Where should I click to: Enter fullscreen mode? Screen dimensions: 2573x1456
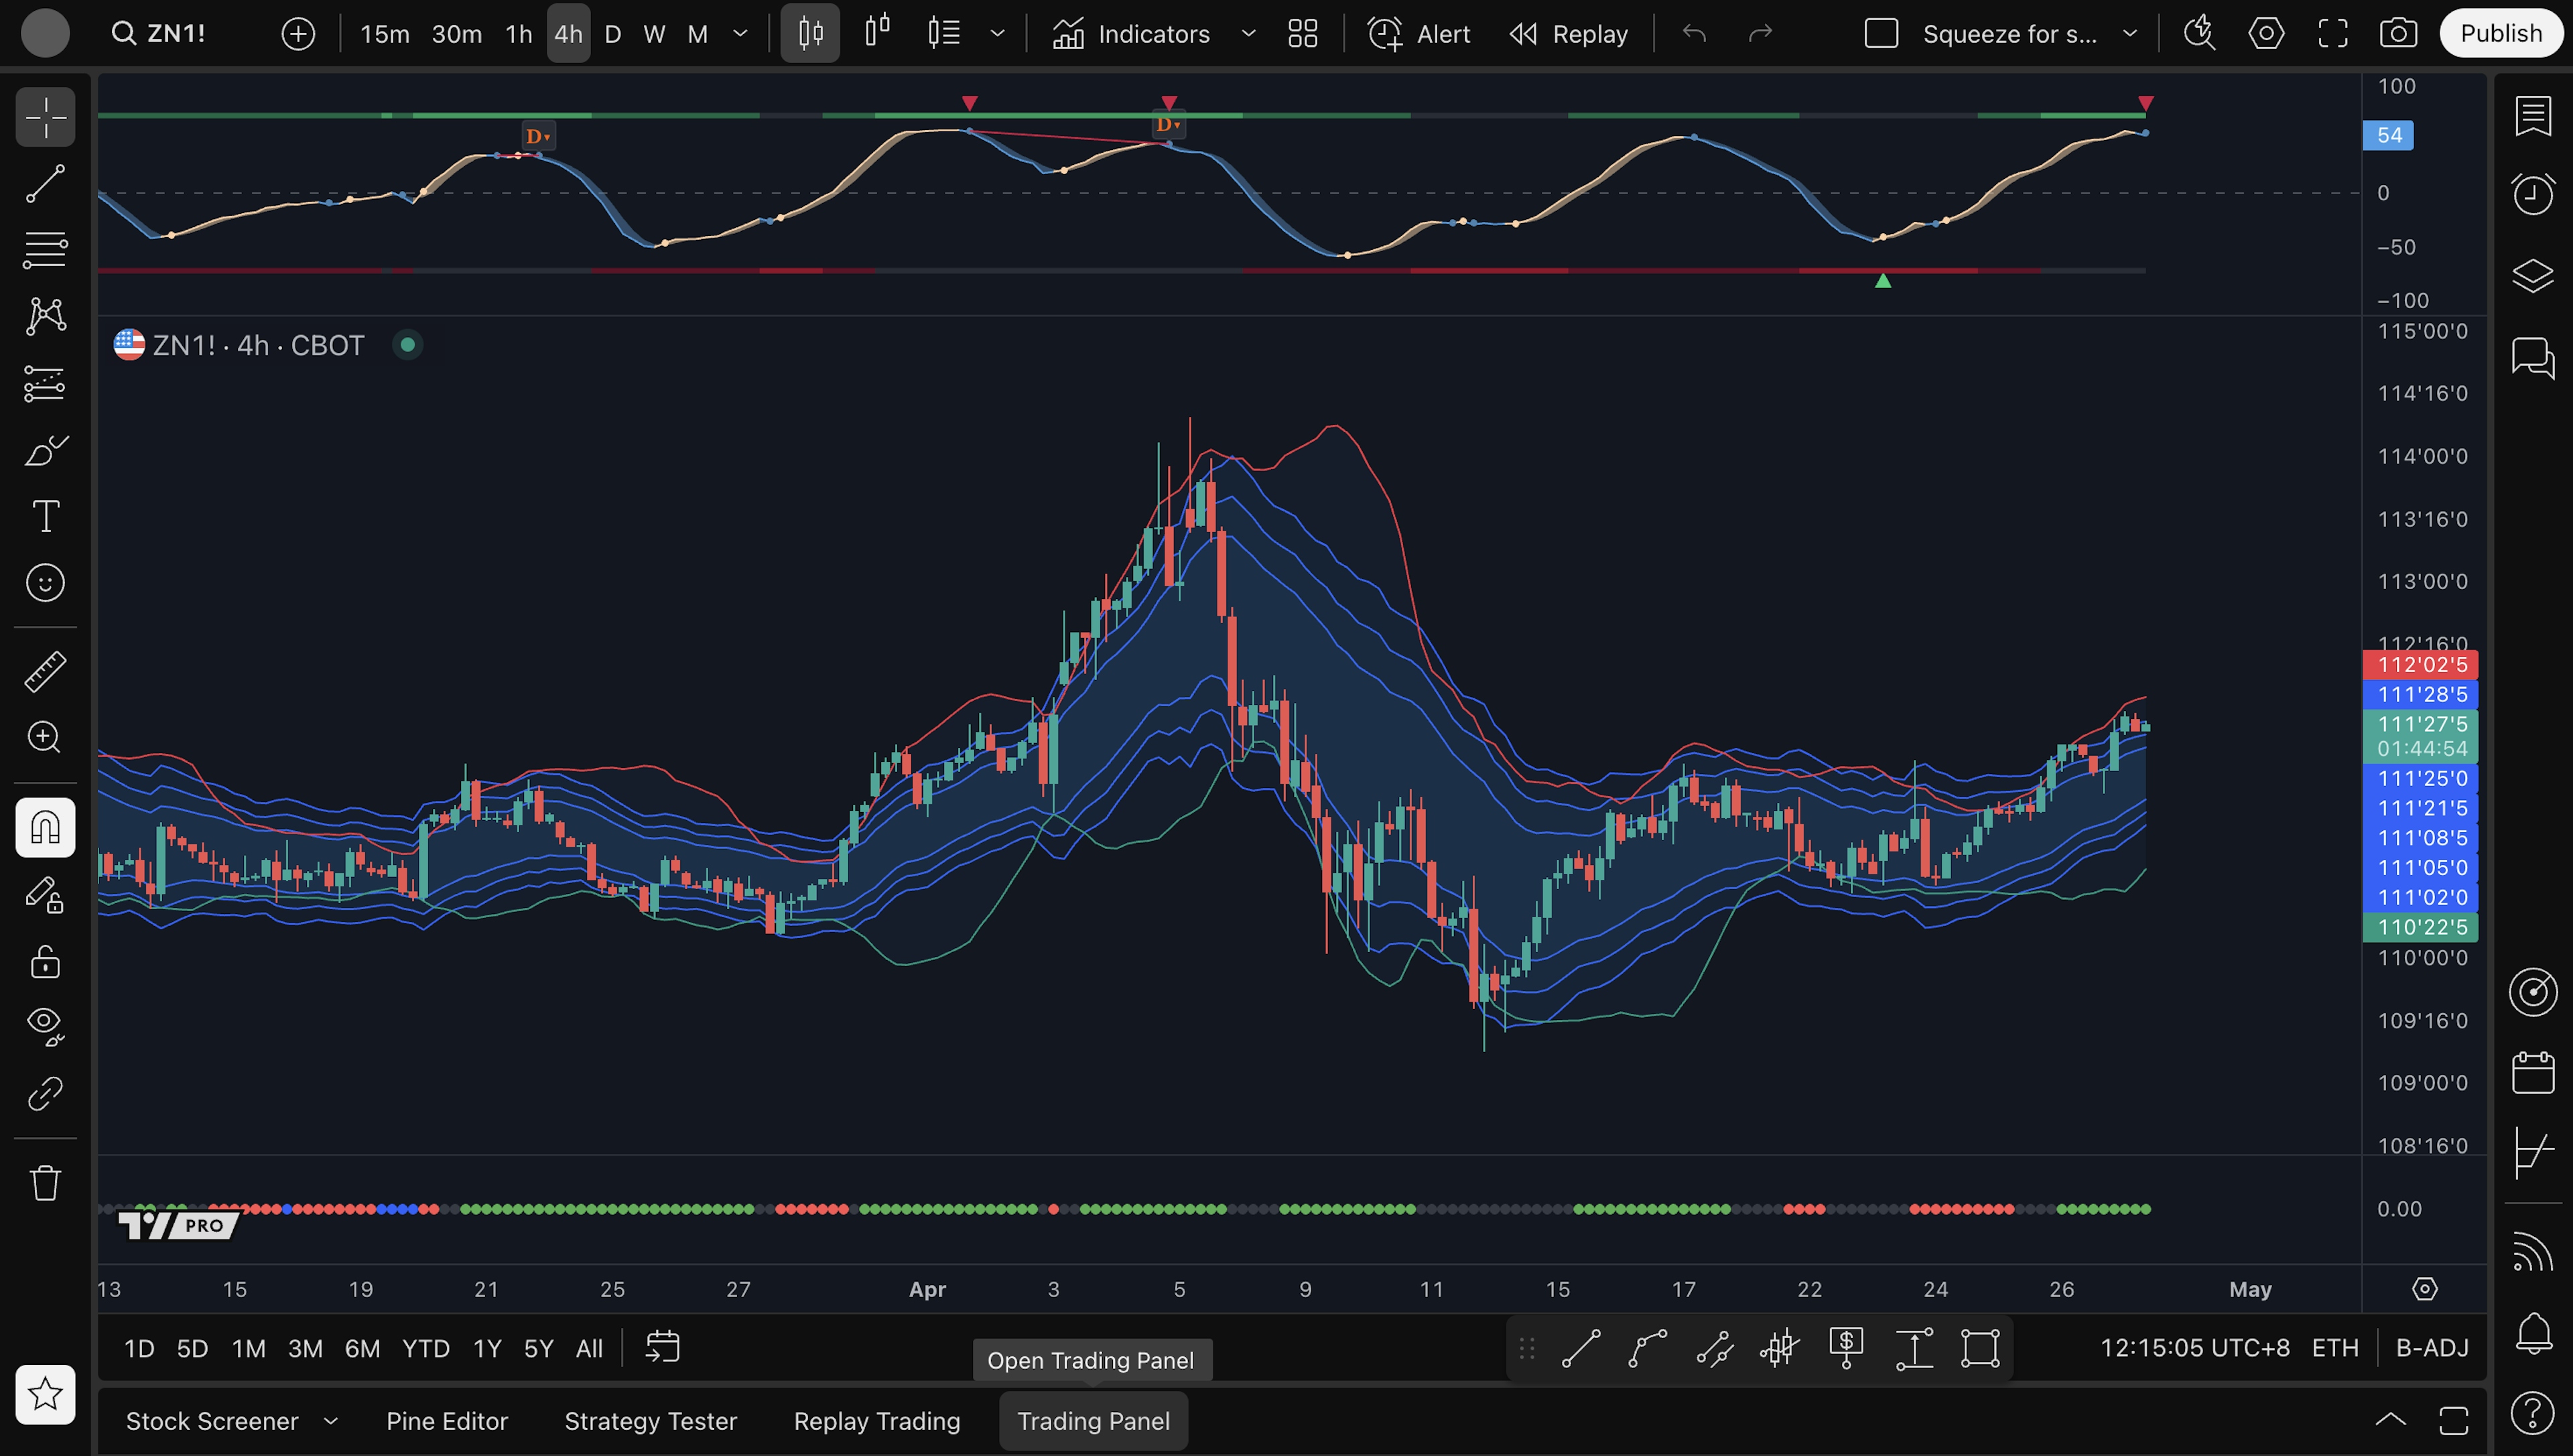[2333, 34]
